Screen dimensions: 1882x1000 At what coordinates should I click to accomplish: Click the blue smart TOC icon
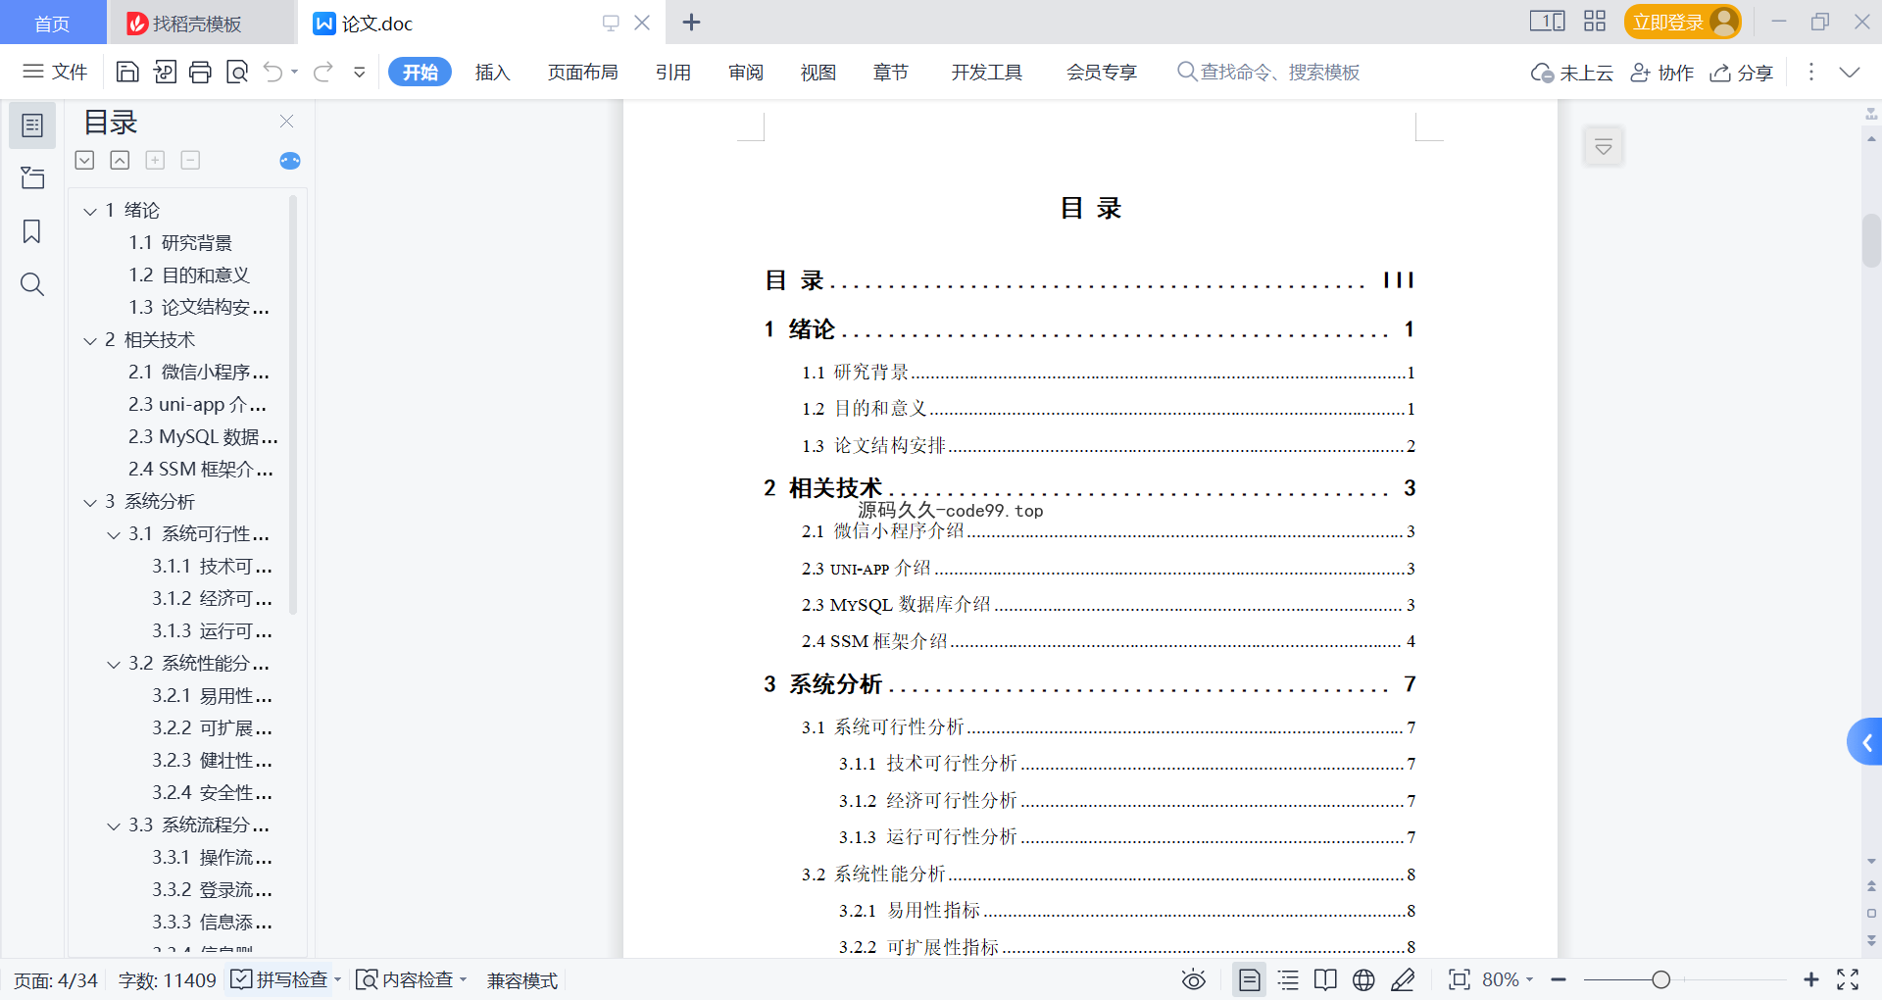point(290,161)
